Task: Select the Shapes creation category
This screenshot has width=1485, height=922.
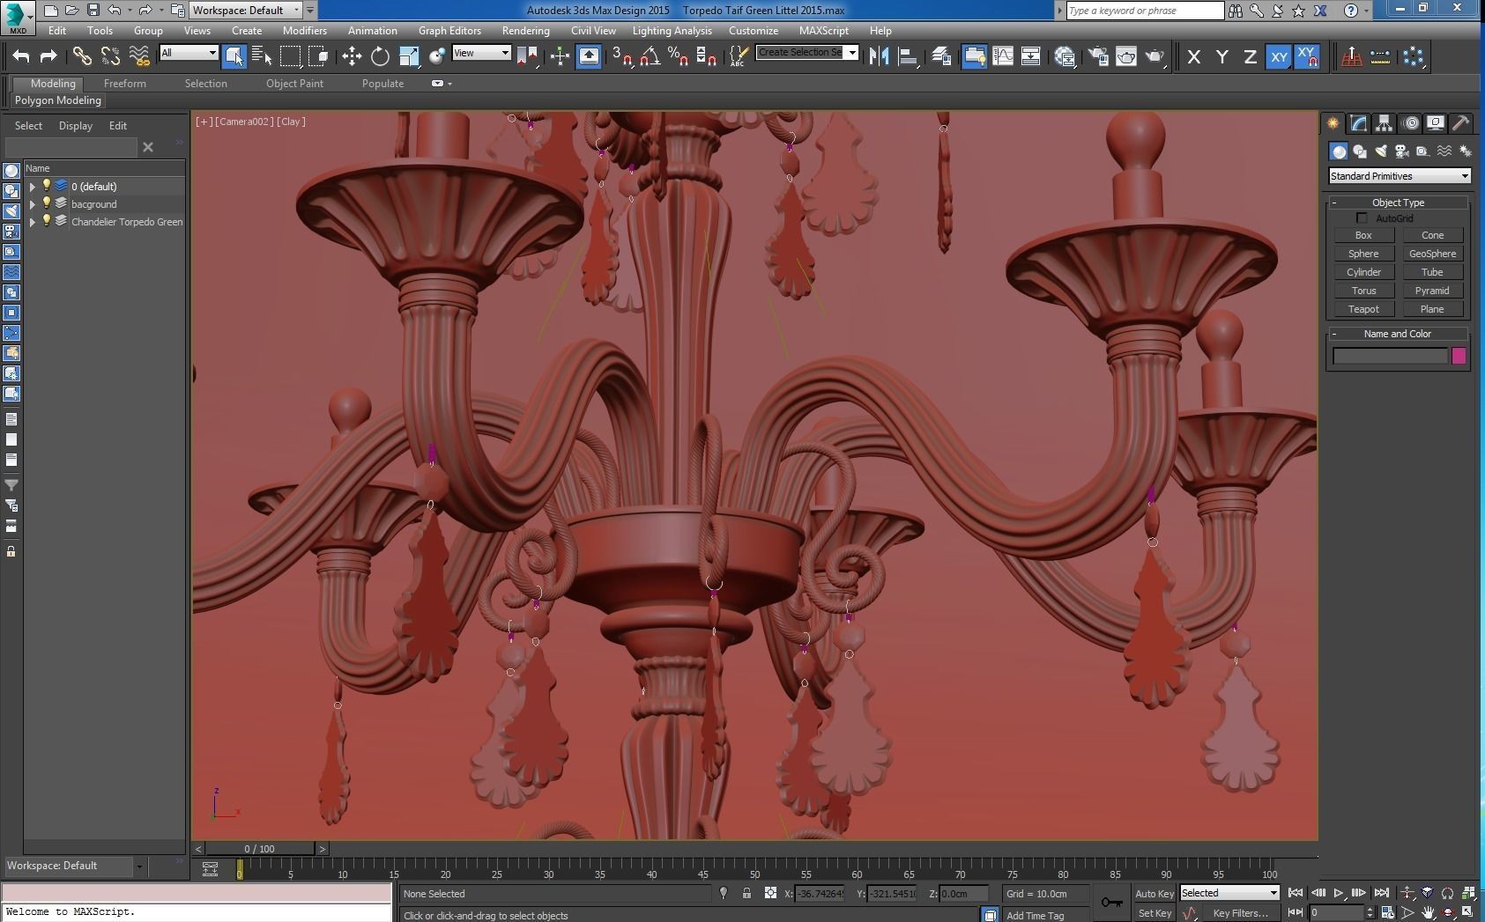Action: point(1360,151)
